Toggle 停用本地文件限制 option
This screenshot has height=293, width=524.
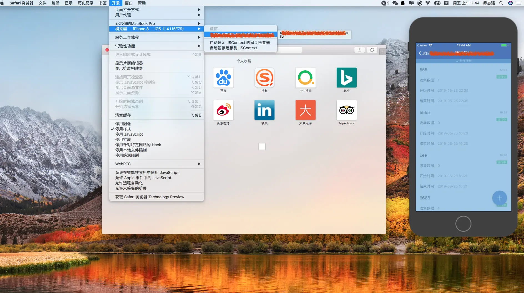[x=157, y=150]
